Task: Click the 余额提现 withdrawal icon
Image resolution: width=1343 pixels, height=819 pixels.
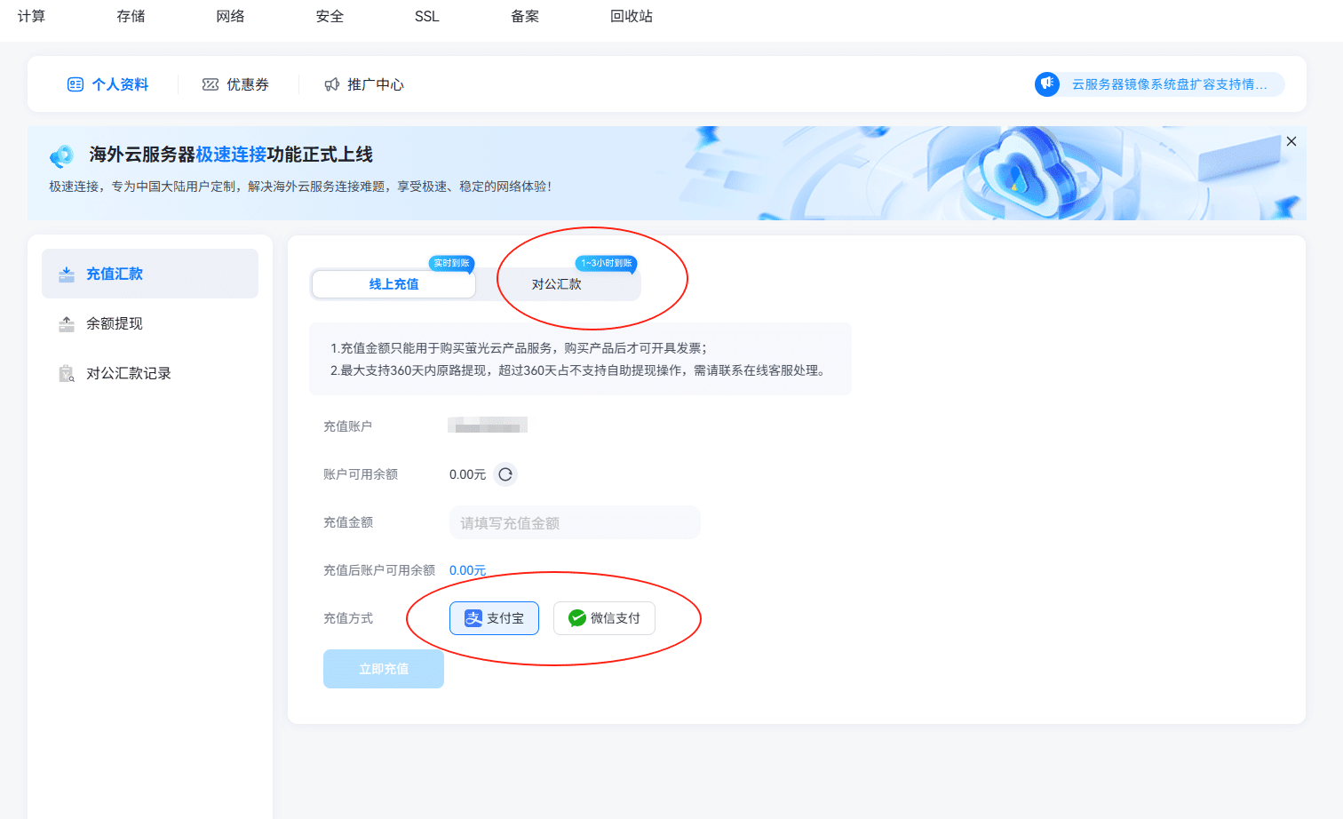Action: (67, 324)
